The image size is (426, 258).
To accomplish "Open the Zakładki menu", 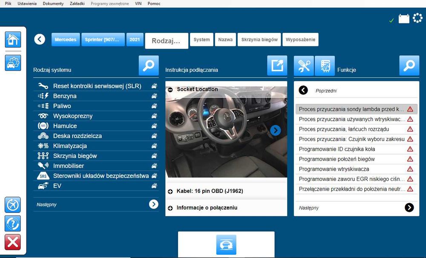I will [77, 3].
